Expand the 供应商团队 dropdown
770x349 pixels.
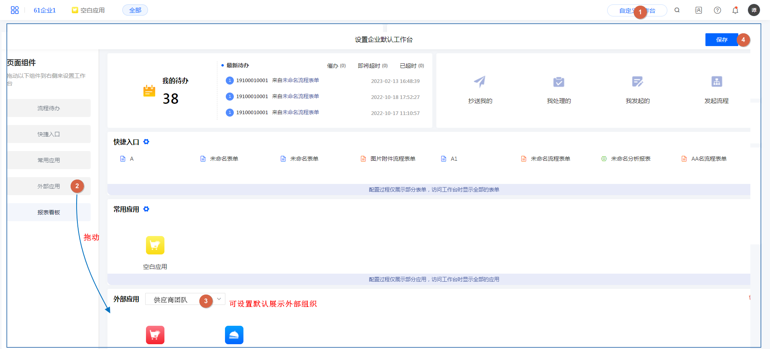coord(219,299)
